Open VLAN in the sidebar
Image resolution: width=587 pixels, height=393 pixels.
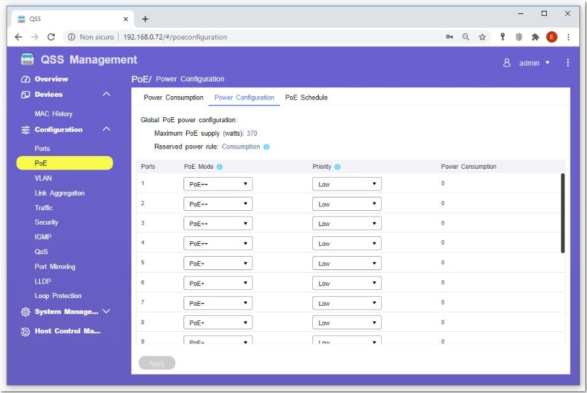[43, 178]
